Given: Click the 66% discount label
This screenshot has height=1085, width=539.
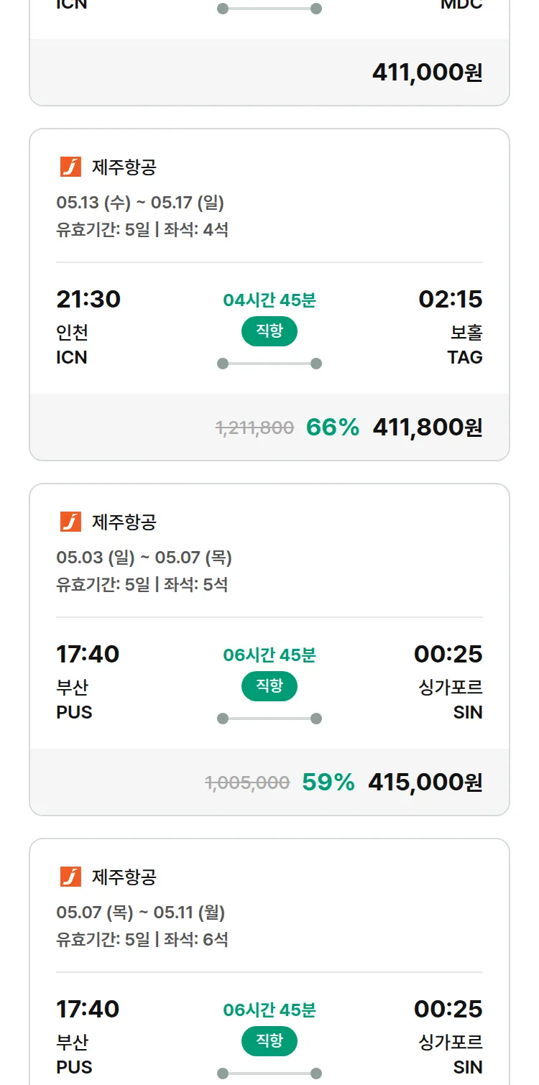Looking at the screenshot, I should tap(332, 428).
